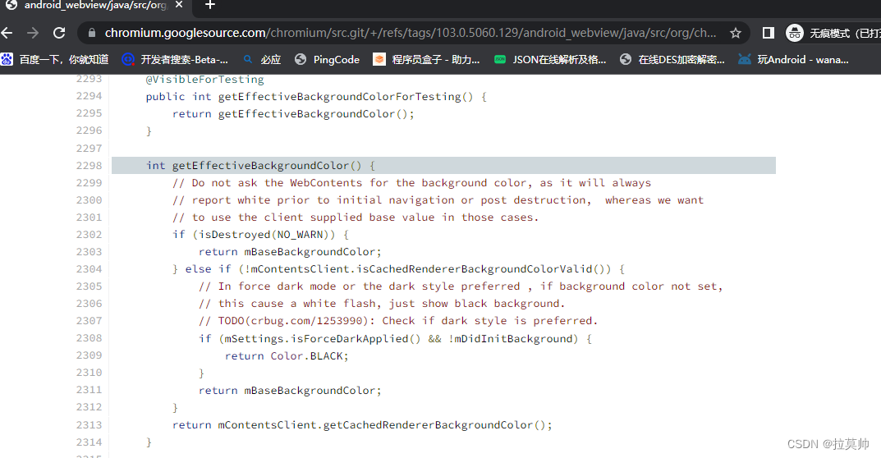
Task: Click line number 2311
Action: [89, 390]
